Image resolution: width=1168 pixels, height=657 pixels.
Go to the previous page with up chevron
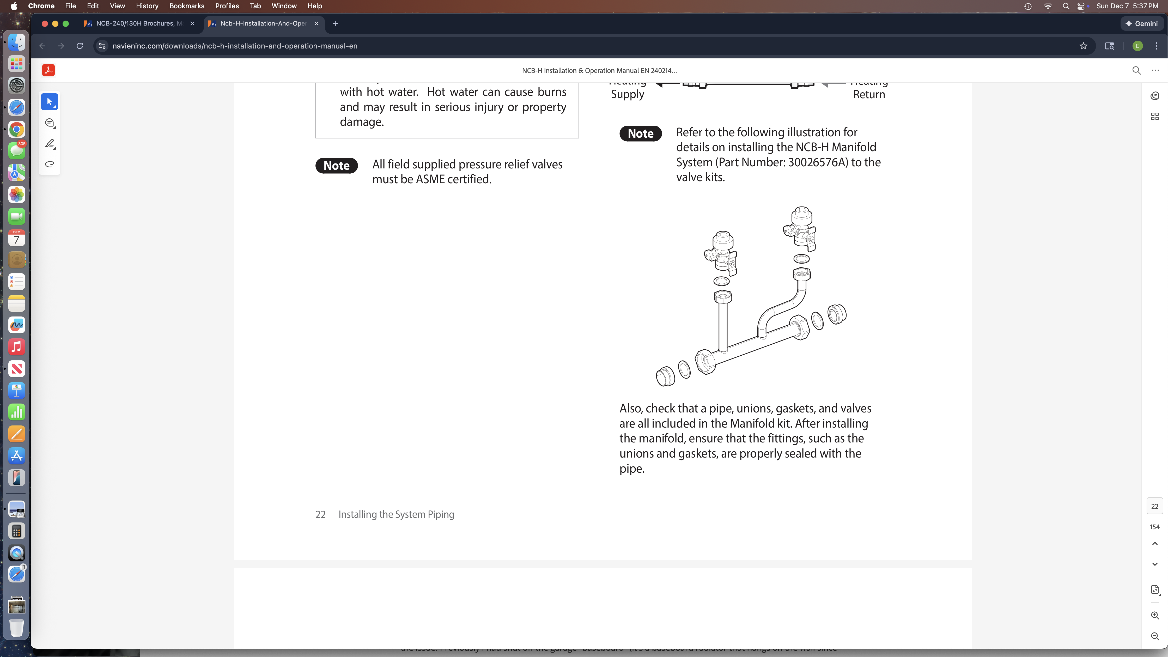pyautogui.click(x=1155, y=543)
